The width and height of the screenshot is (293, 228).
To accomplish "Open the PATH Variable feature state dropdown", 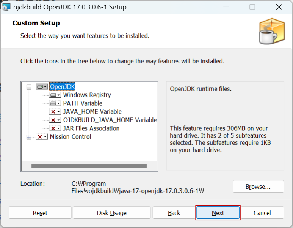I will (55, 103).
